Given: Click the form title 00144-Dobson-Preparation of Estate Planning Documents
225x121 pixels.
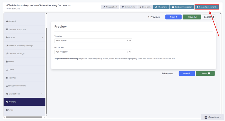Looking at the screenshot, I should pyautogui.click(x=38, y=5).
